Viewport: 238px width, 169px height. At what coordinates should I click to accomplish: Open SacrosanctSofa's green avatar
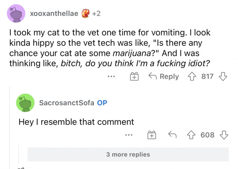(x=25, y=102)
